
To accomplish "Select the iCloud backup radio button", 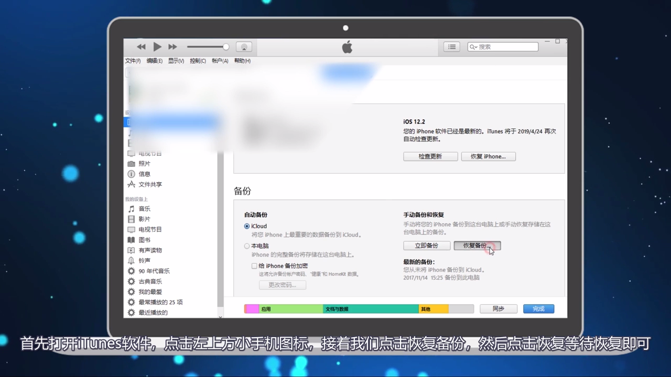I will pyautogui.click(x=247, y=226).
